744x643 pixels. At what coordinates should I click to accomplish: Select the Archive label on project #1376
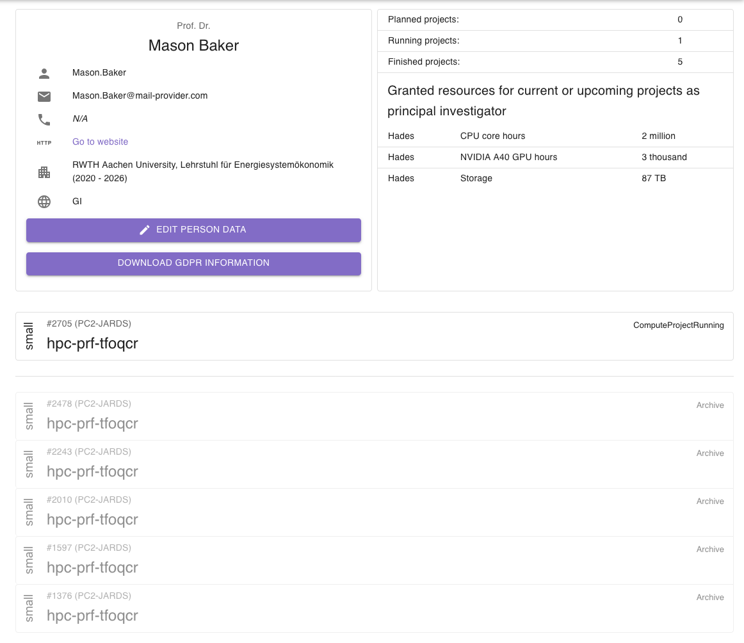709,597
